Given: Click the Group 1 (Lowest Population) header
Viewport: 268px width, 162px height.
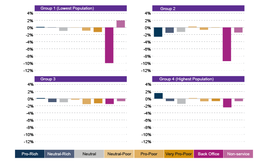Looking at the screenshot, I should pos(81,8).
